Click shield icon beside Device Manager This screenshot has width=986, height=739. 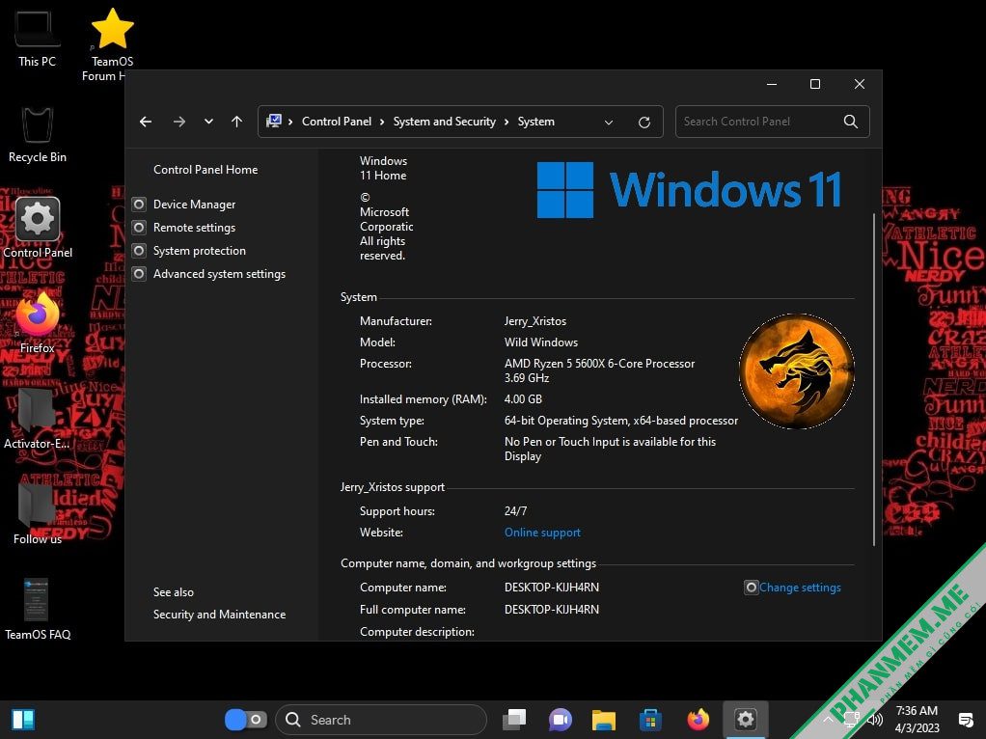tap(139, 205)
